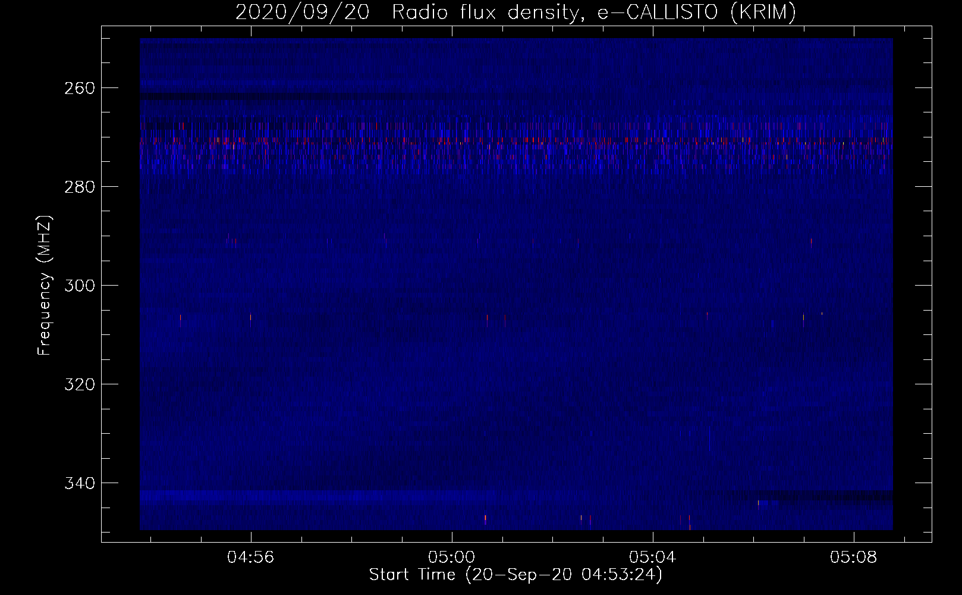Click the 05:04 time tick label
The width and height of the screenshot is (962, 595).
pos(653,558)
